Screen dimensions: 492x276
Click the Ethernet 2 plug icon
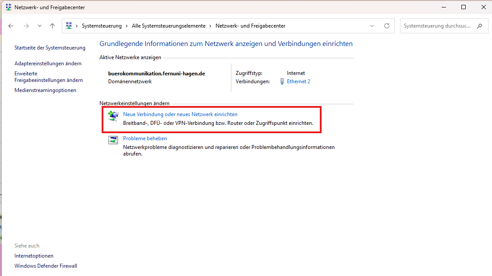click(282, 81)
